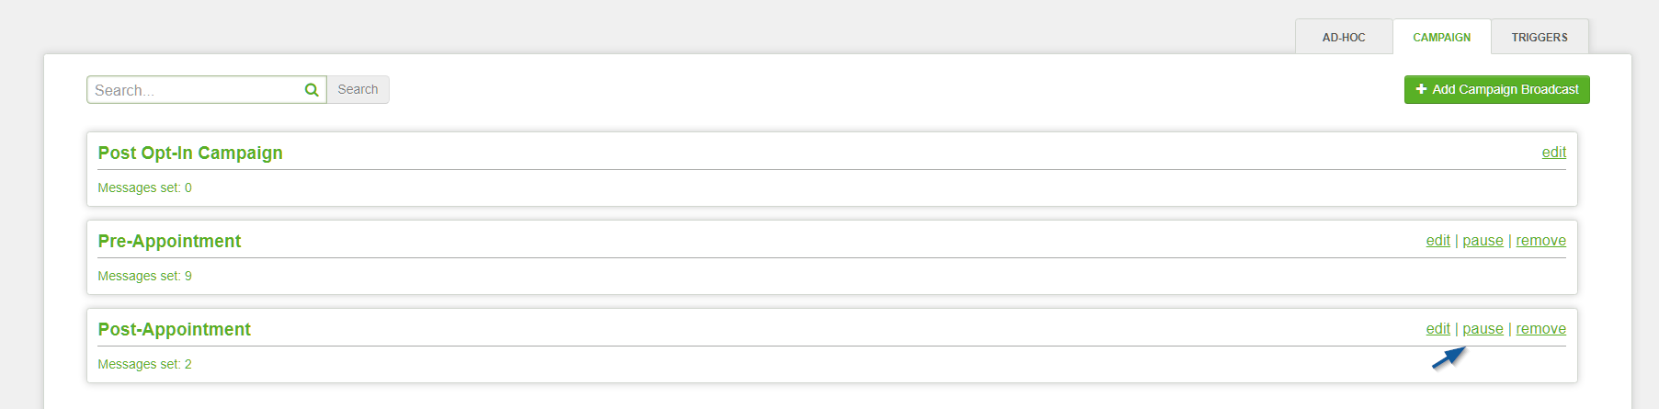Remove the Pre-Appointment campaign
1659x409 pixels.
click(x=1540, y=241)
